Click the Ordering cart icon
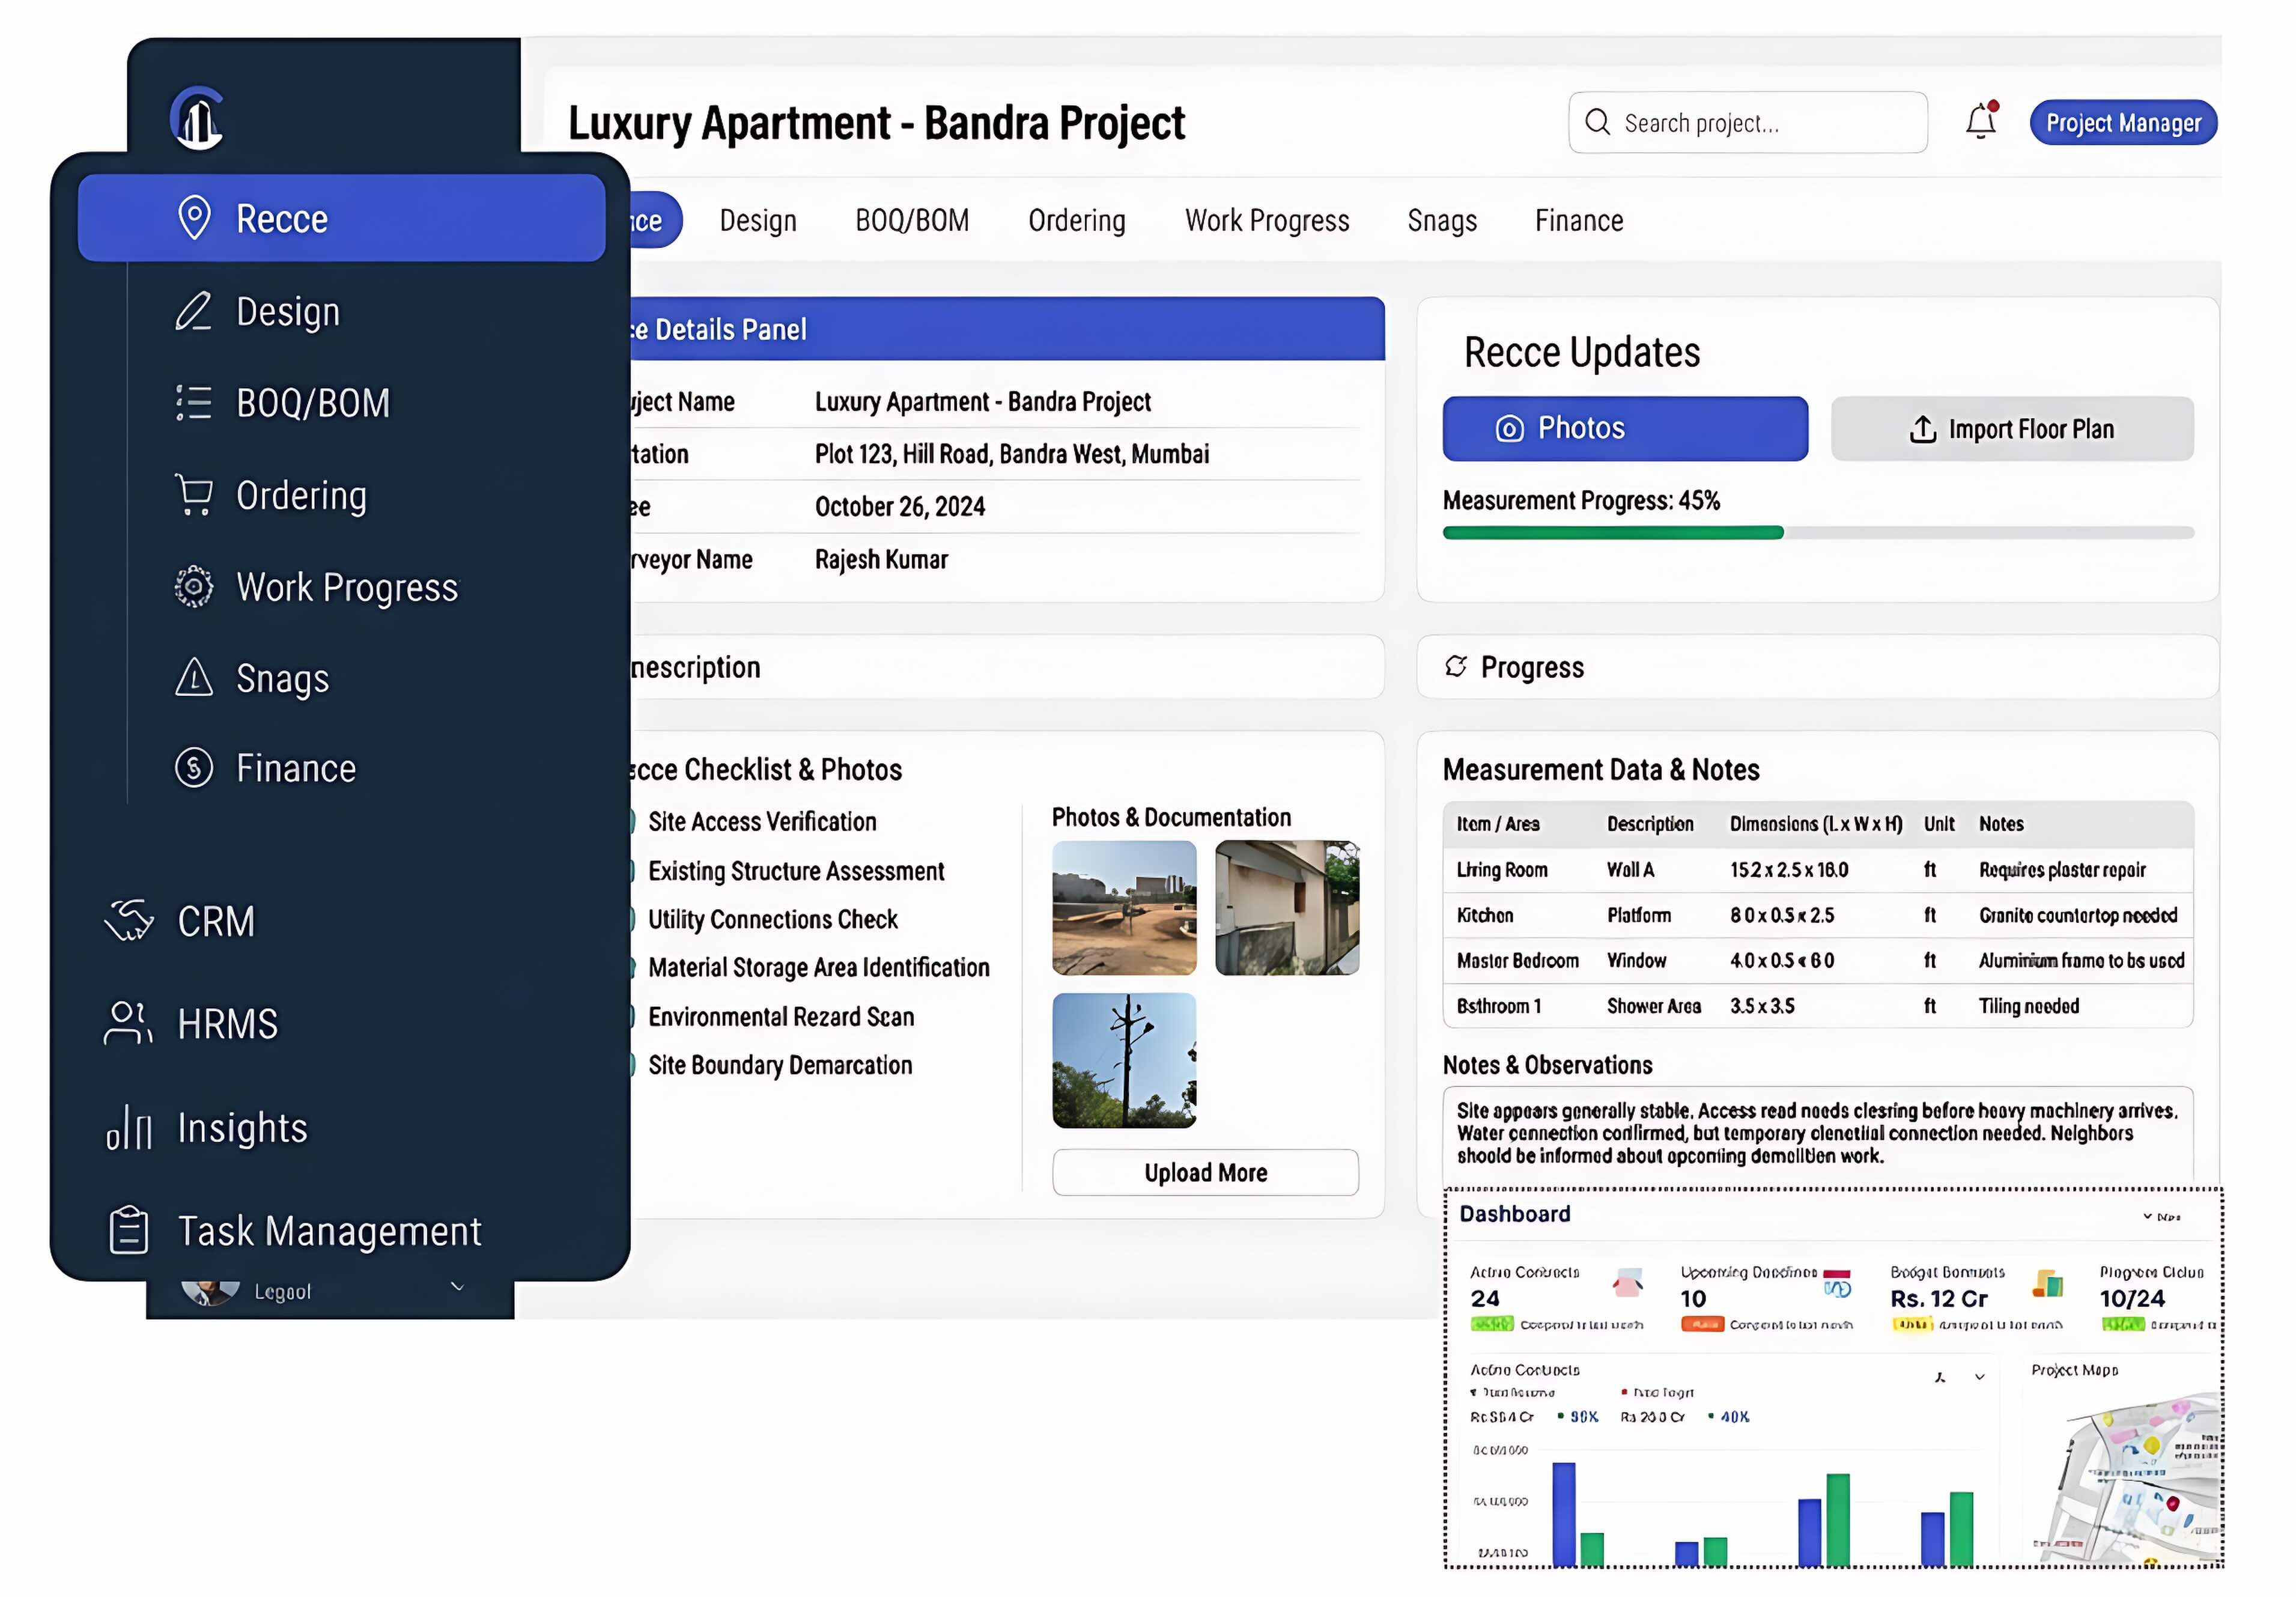2296x1597 pixels. pyautogui.click(x=193, y=495)
